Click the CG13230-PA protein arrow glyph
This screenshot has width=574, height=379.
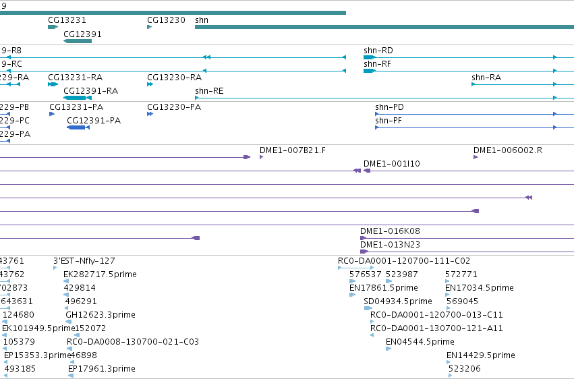point(150,114)
